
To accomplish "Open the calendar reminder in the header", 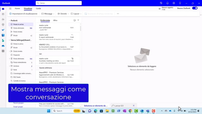I will coord(166,9).
